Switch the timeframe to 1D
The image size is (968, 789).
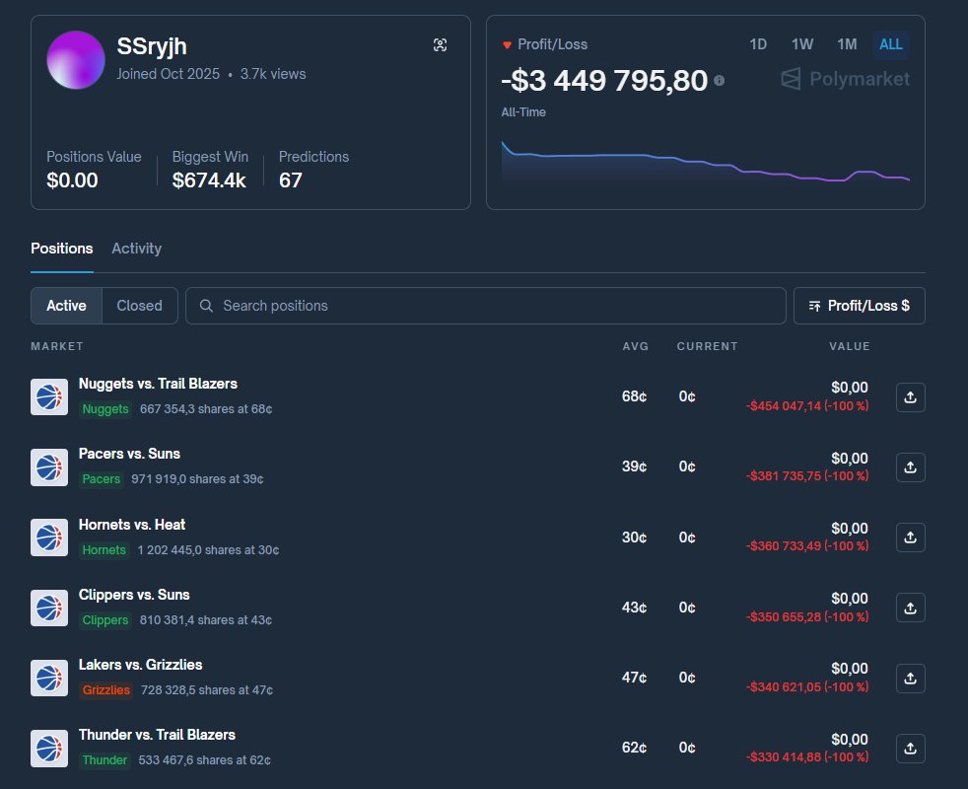click(758, 44)
